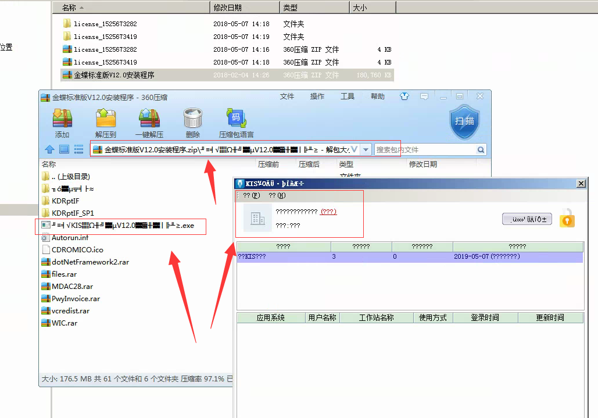The image size is (598, 418).
Task: Click the 更新时间 column header in KIS dialog
Action: pos(550,317)
